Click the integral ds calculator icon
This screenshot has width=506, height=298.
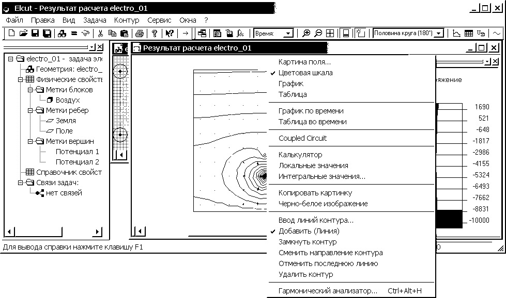click(x=240, y=33)
